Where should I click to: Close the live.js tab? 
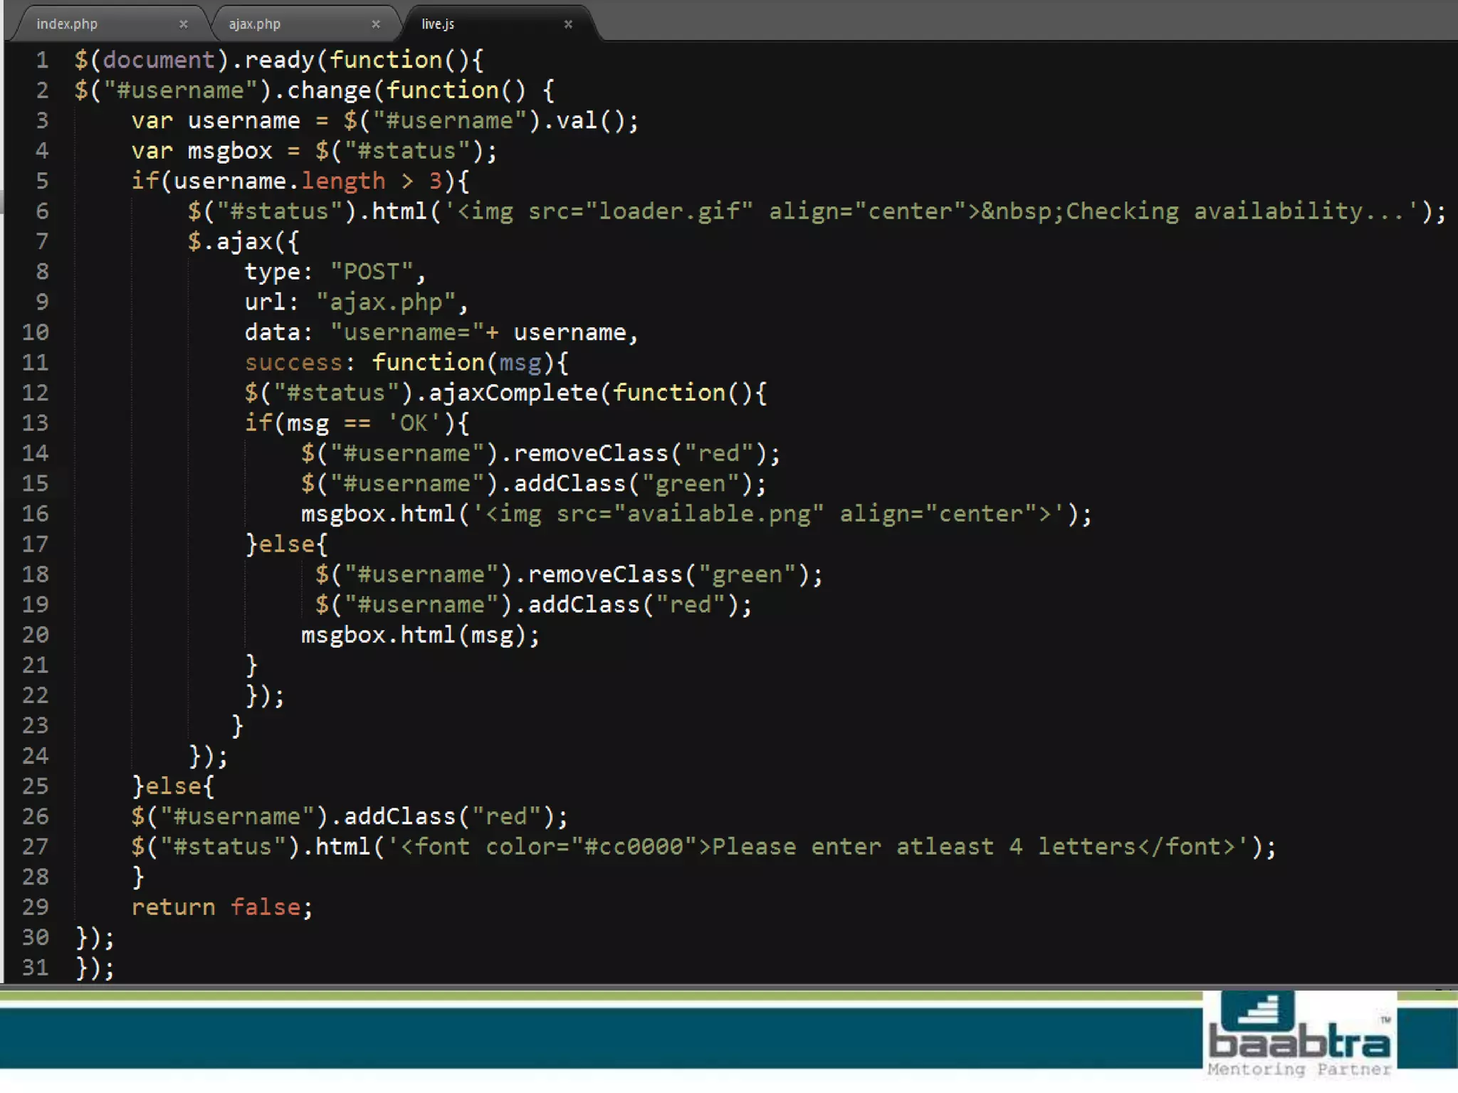click(568, 24)
